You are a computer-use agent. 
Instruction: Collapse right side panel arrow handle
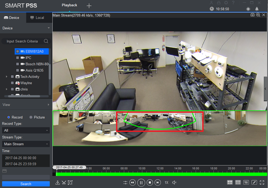265,89
